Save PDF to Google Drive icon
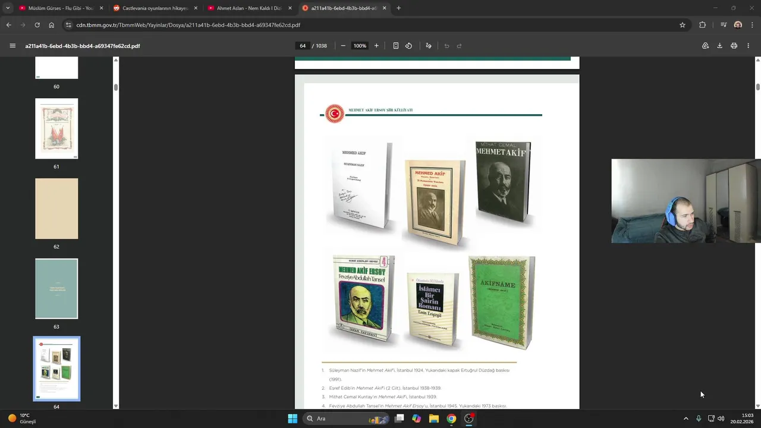The image size is (761, 428). [x=705, y=46]
